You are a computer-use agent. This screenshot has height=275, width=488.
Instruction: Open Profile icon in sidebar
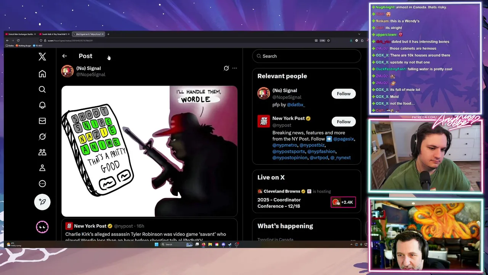click(42, 168)
